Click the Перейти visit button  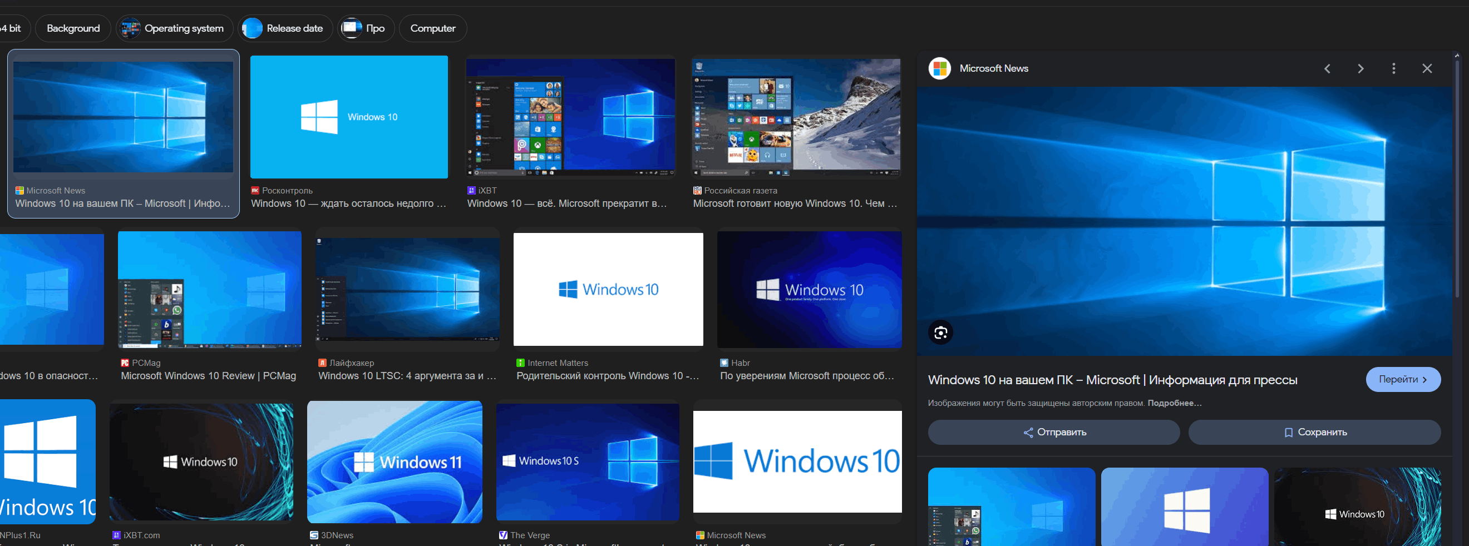click(x=1403, y=380)
